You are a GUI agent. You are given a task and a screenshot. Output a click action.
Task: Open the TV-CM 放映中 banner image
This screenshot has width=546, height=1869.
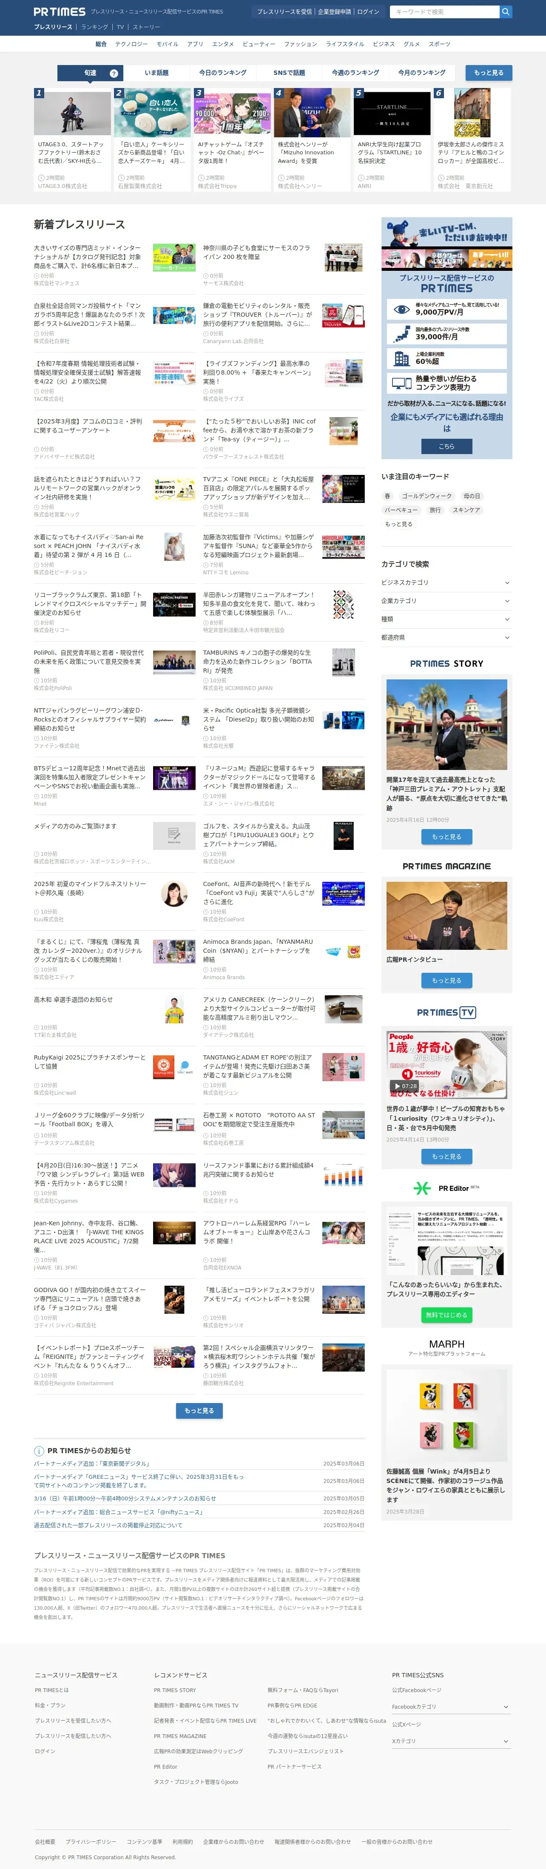pos(446,244)
